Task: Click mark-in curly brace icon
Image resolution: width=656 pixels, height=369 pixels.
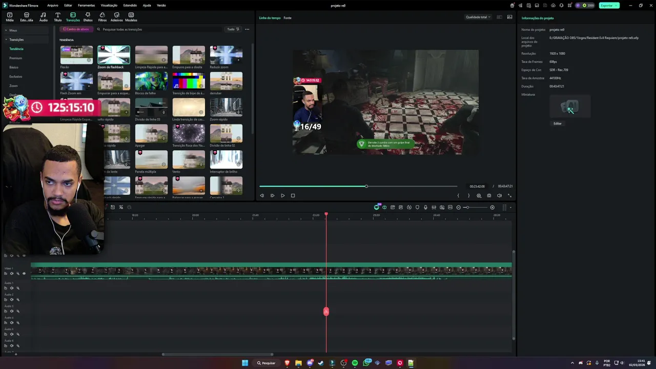Action: click(458, 195)
